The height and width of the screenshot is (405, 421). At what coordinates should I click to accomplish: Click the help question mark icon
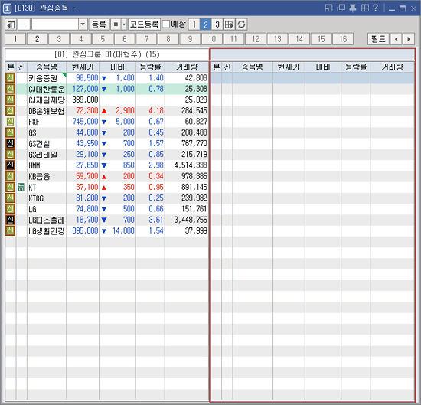click(376, 8)
